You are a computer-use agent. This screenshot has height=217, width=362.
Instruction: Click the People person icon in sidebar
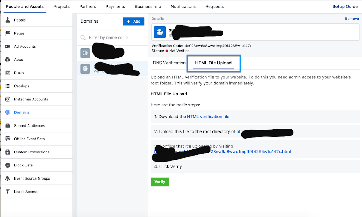pos(8,20)
